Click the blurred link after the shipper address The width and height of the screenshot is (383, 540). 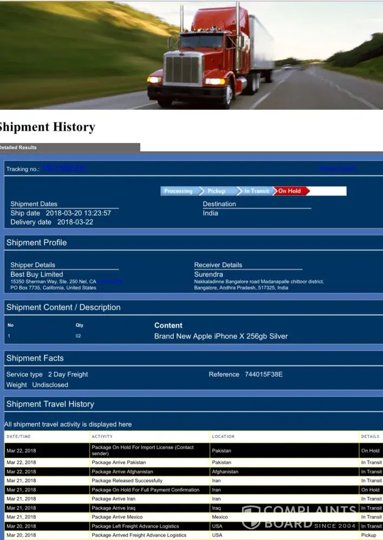[x=111, y=281]
